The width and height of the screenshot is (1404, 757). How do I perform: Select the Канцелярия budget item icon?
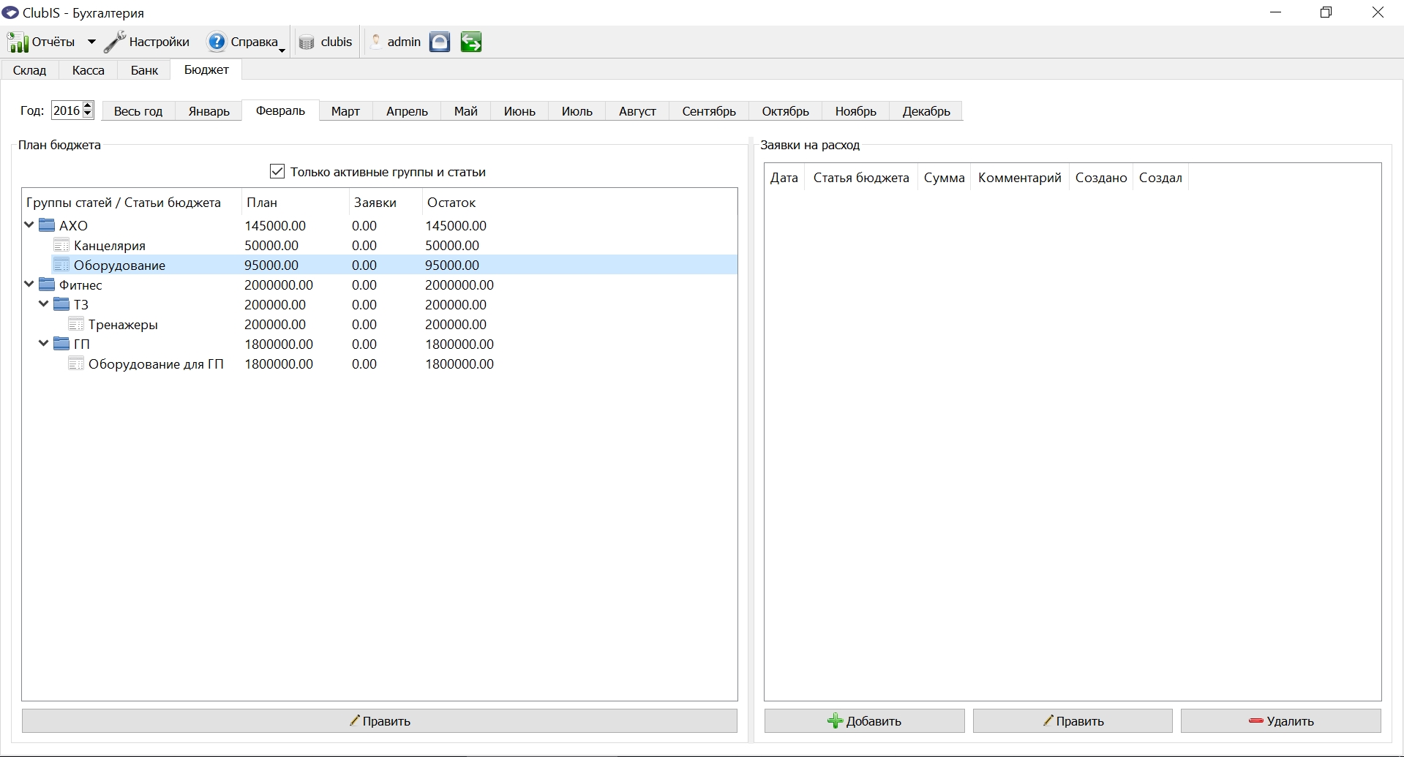61,245
